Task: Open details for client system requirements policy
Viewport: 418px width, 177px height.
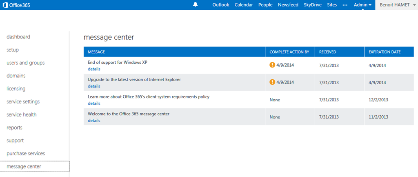Action: (x=94, y=103)
